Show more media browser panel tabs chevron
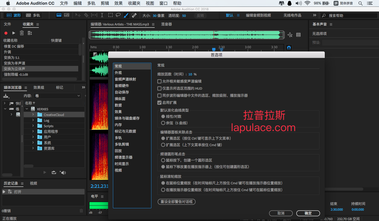 coord(83,87)
